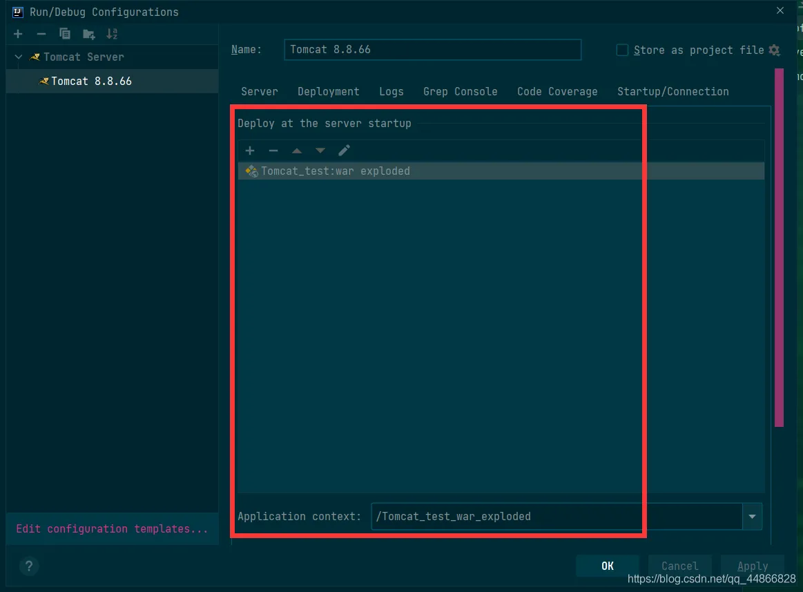Click the Application context: label
The width and height of the screenshot is (803, 592).
coord(299,516)
